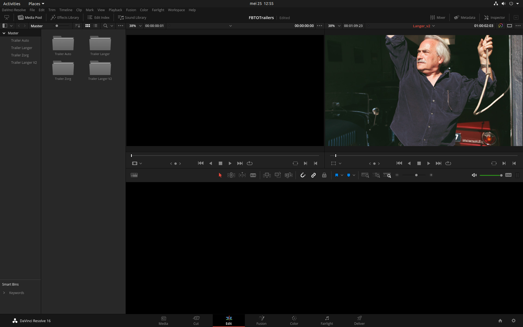Image resolution: width=523 pixels, height=327 pixels.
Task: Open source viewer three-dot options
Action: pos(320,26)
